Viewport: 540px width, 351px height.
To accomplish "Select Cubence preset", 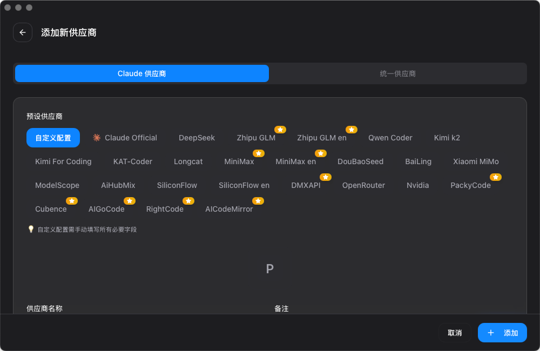I will click(x=51, y=209).
